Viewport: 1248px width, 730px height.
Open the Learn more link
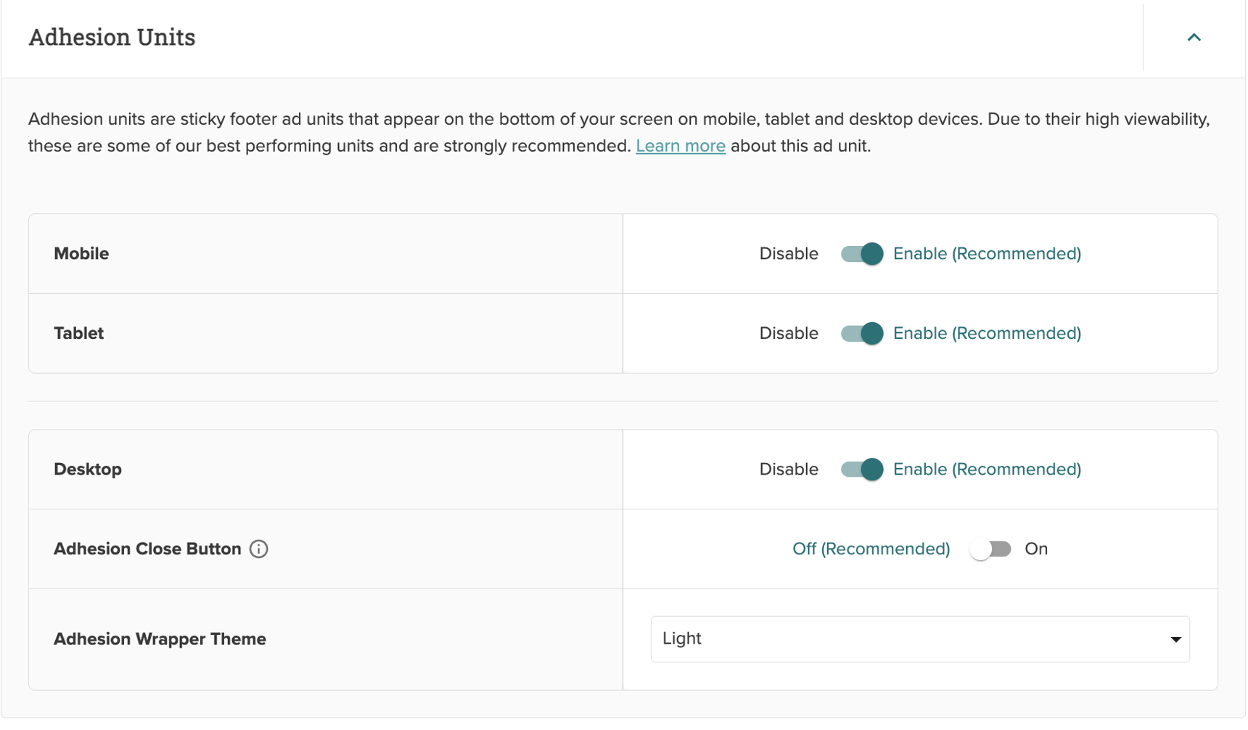681,146
